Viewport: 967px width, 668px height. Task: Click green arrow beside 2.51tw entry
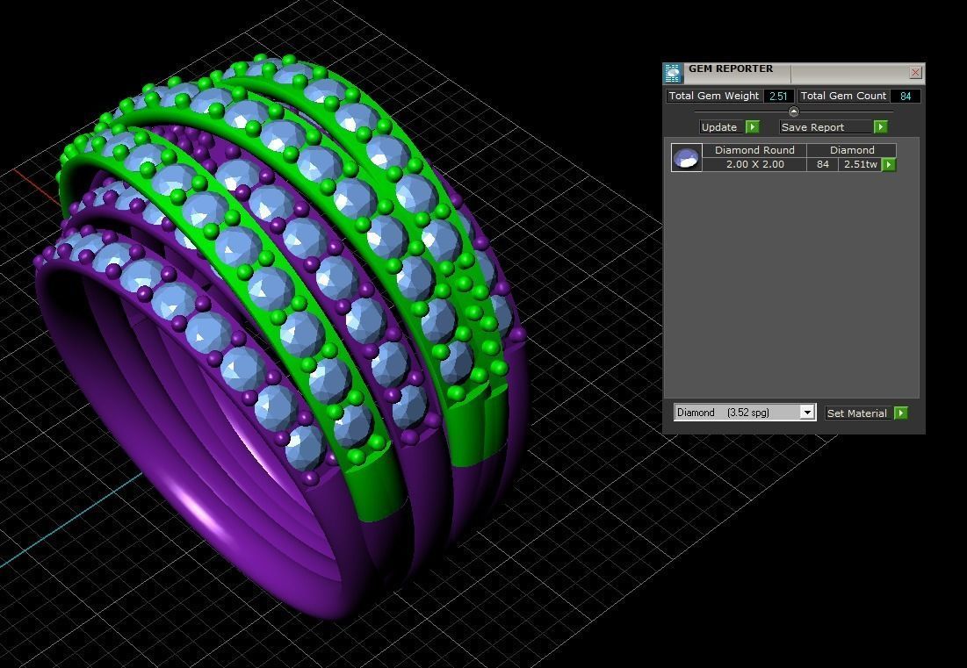point(889,164)
